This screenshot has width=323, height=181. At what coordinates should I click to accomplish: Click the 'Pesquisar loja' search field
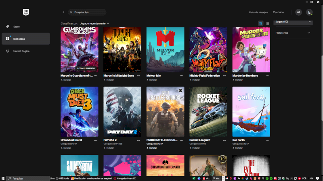(x=87, y=12)
